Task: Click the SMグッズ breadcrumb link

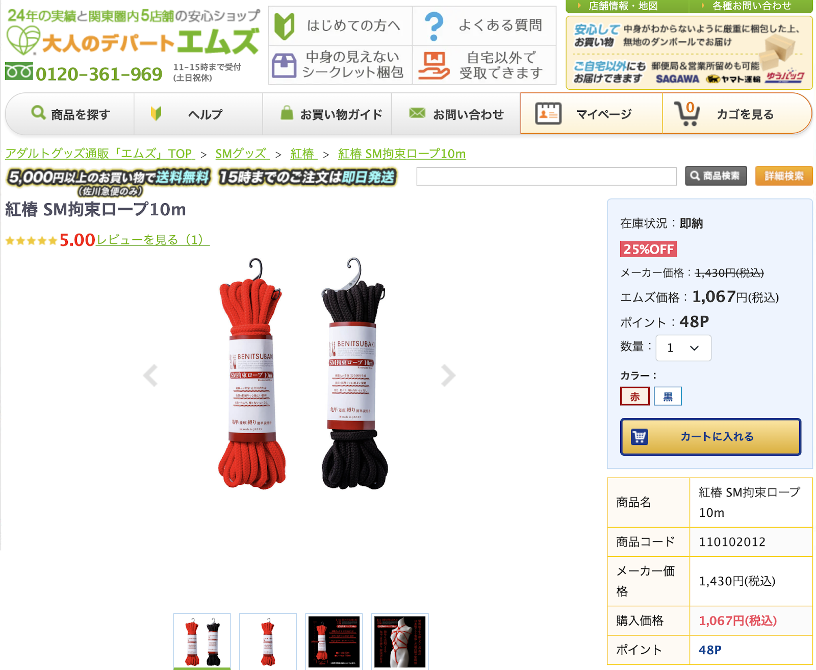Action: click(241, 154)
